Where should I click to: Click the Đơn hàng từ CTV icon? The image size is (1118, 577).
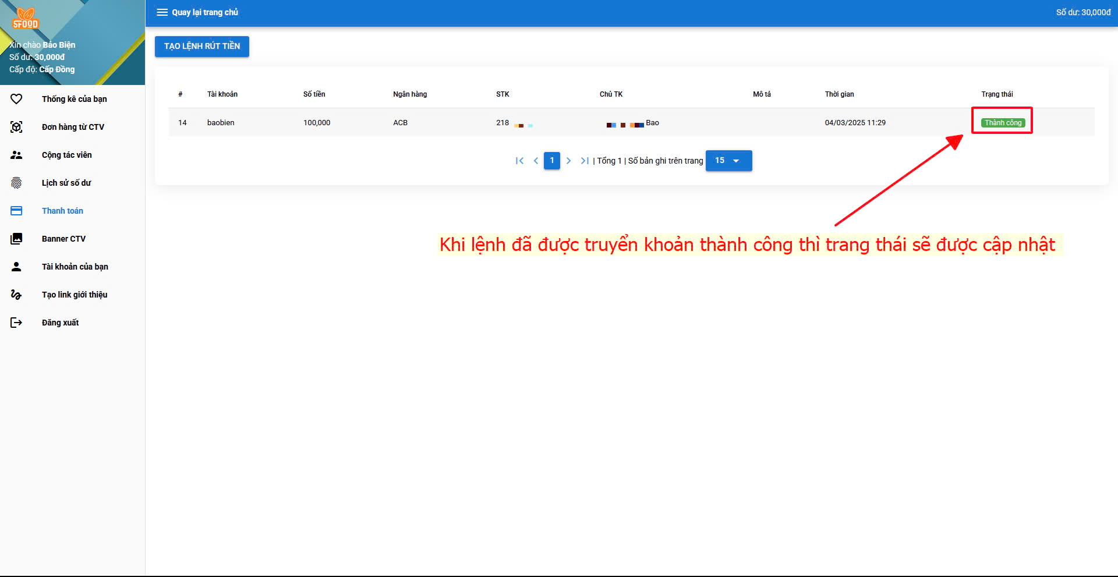(16, 127)
